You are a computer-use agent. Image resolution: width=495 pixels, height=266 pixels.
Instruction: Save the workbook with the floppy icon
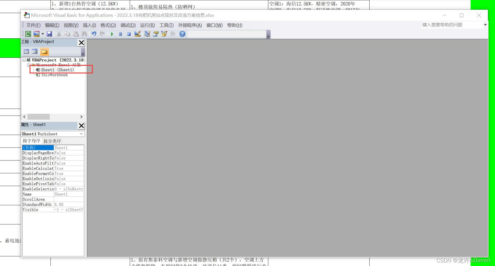[49, 34]
